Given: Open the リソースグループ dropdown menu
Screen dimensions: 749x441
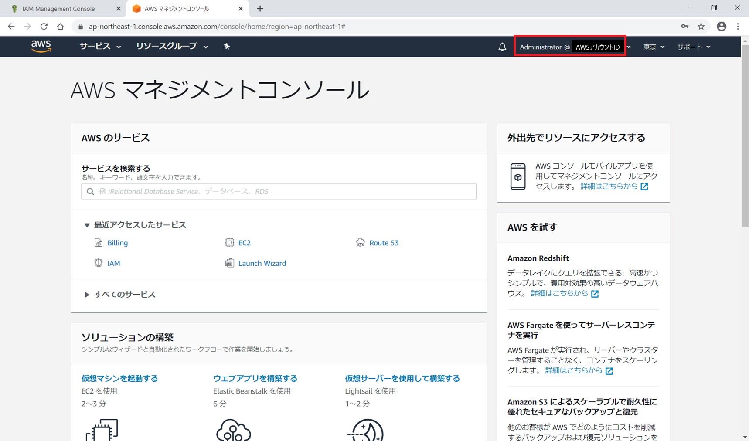Looking at the screenshot, I should pos(172,46).
